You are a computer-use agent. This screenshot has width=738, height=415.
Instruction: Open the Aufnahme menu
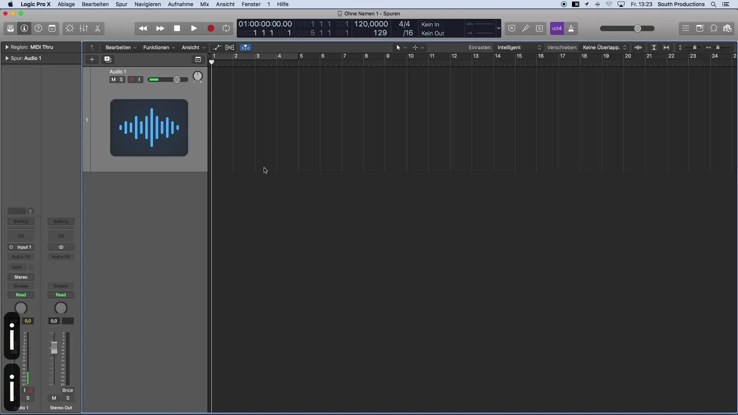(x=180, y=4)
